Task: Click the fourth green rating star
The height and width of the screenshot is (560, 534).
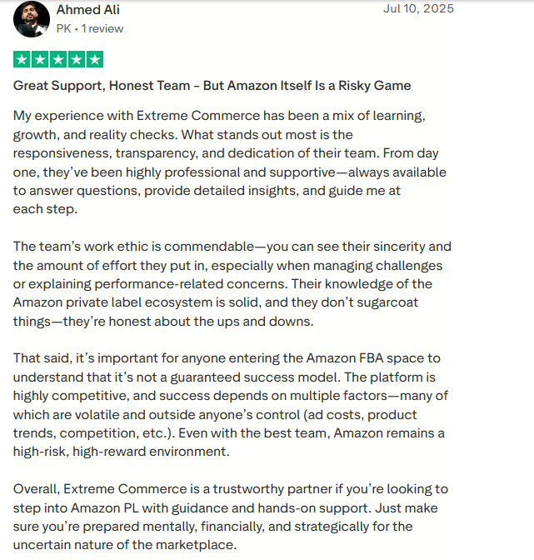Action: point(77,59)
